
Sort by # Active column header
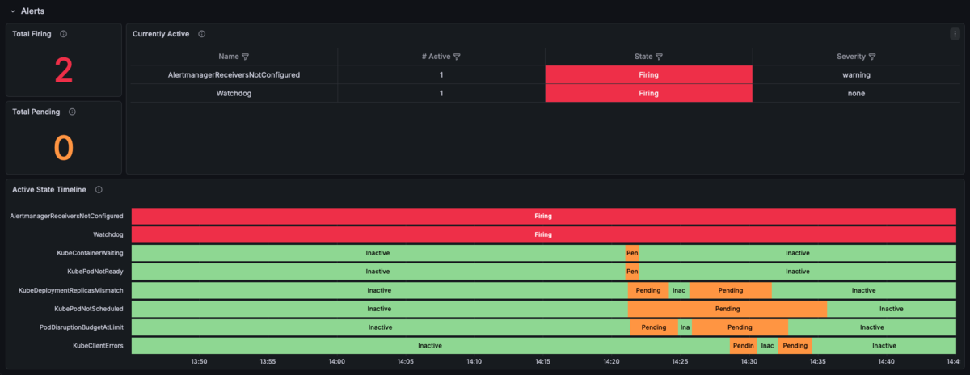click(436, 57)
